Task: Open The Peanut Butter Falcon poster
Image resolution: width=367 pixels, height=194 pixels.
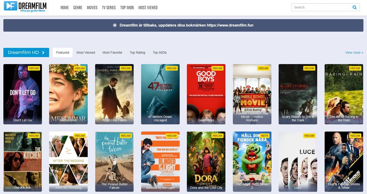Action: [x=115, y=162]
